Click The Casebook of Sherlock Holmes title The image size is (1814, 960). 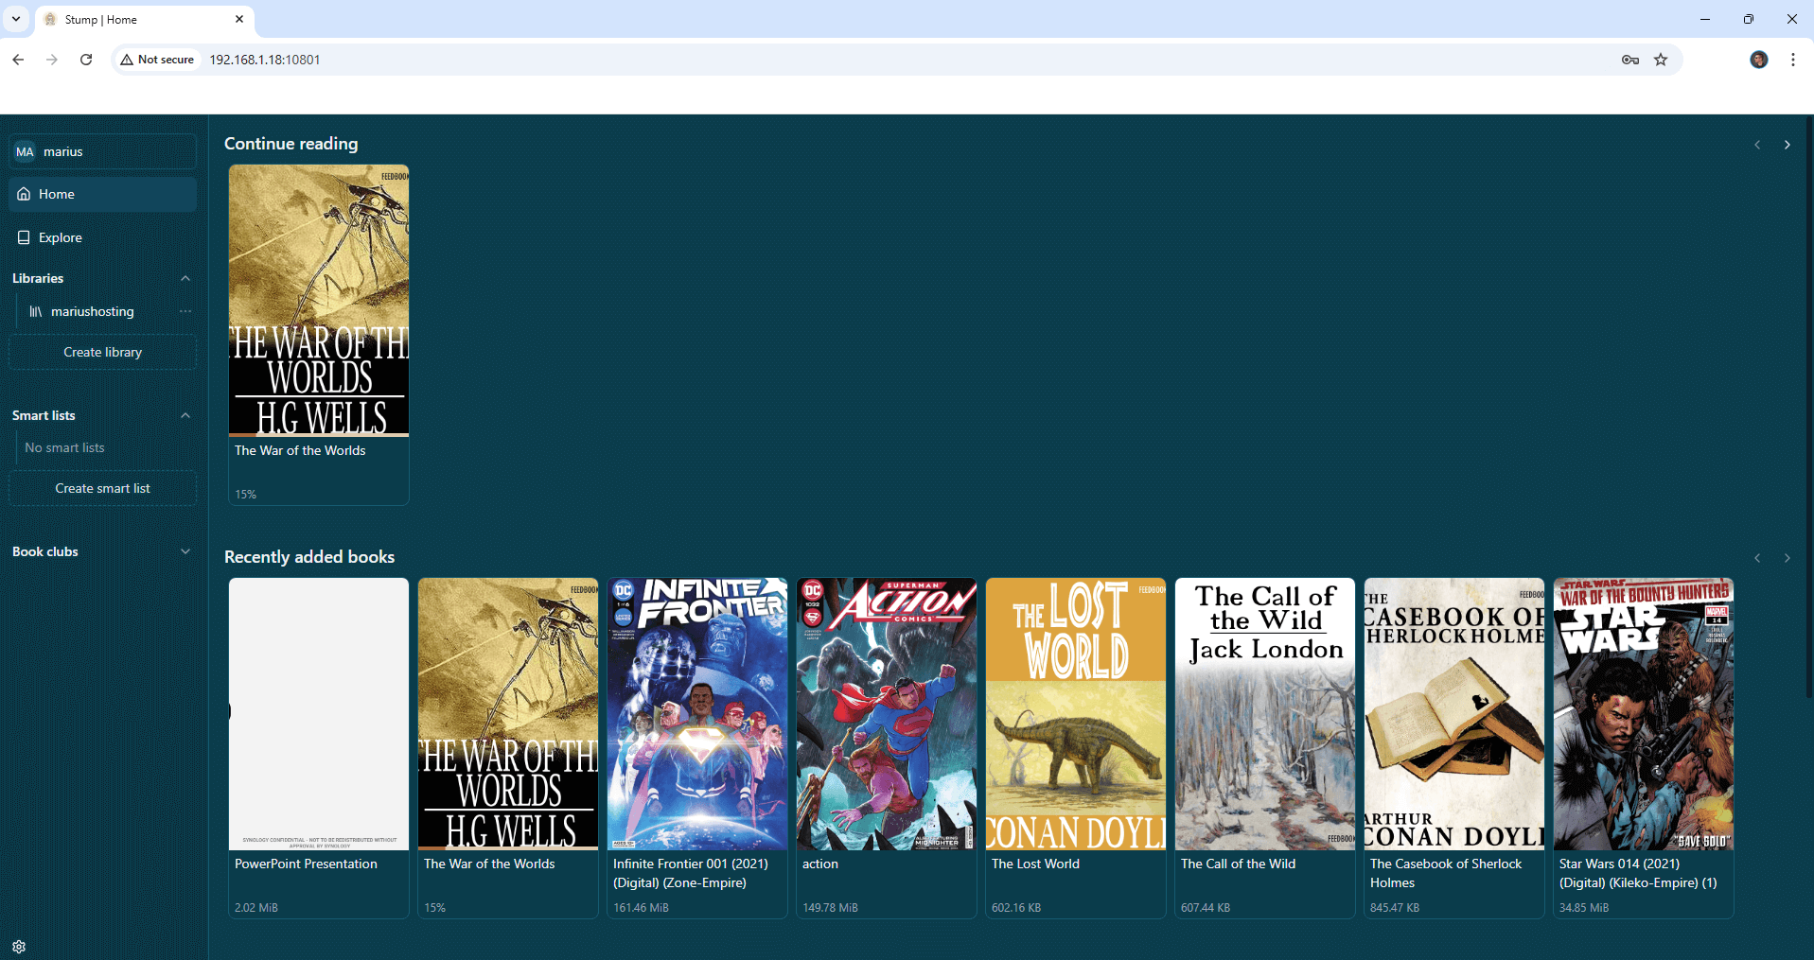point(1446,873)
